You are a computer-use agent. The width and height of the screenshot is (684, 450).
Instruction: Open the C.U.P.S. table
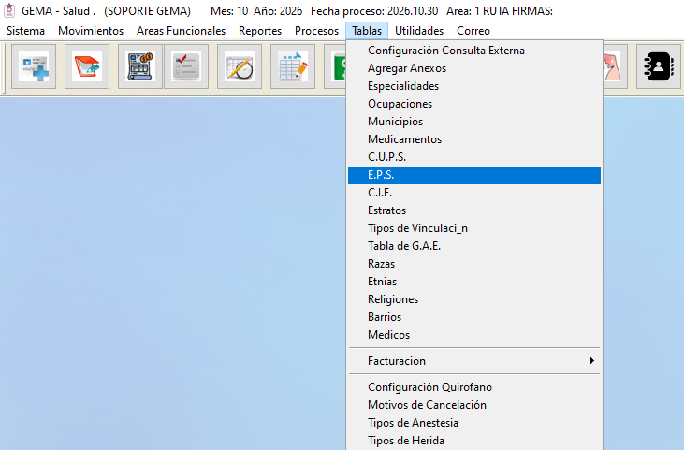[474, 157]
